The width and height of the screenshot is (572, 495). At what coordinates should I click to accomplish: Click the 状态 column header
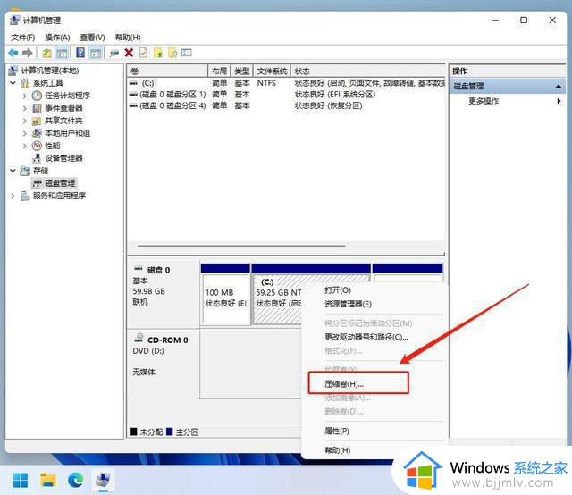[x=368, y=71]
